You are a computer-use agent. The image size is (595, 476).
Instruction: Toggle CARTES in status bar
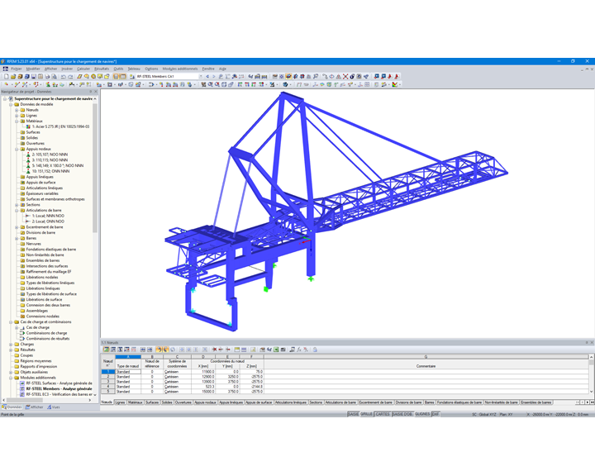click(383, 414)
